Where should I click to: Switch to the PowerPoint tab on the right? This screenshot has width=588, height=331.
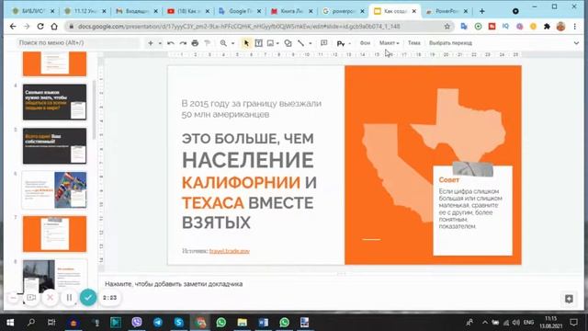447,11
